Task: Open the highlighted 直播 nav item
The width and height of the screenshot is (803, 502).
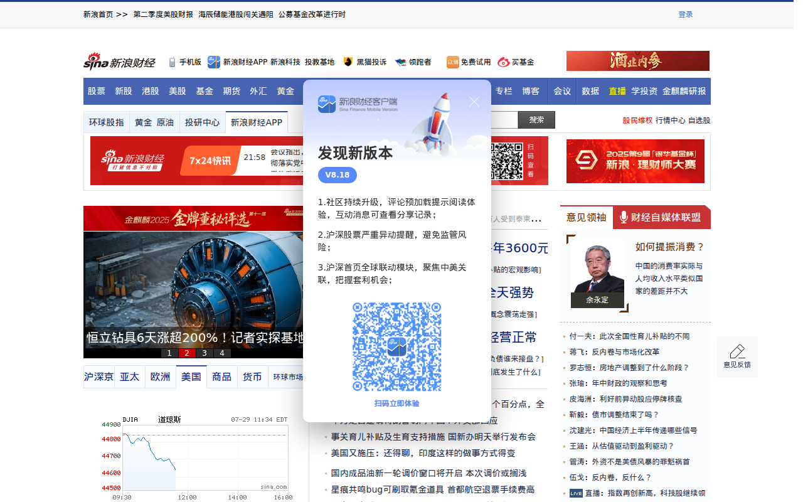Action: (x=617, y=91)
